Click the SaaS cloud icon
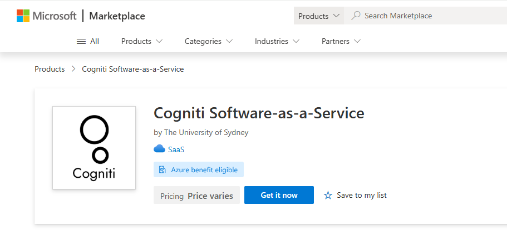The height and width of the screenshot is (240, 507). (x=159, y=149)
